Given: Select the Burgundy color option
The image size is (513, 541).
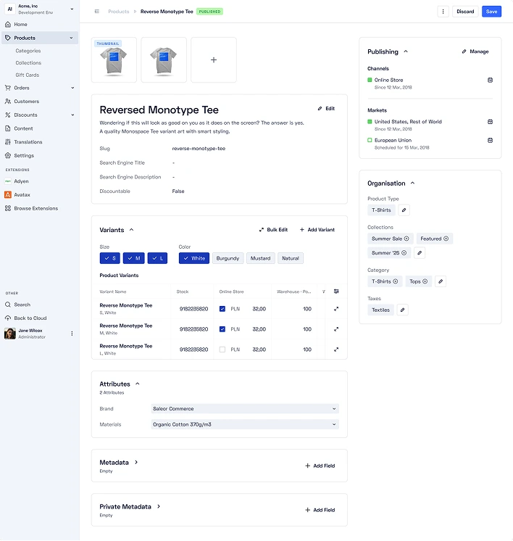Looking at the screenshot, I should click(x=228, y=258).
